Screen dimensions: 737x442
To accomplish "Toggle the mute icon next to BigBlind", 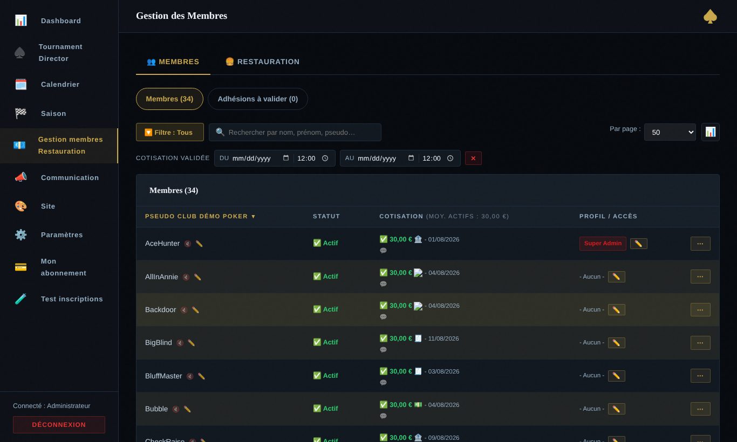I will pyautogui.click(x=180, y=343).
